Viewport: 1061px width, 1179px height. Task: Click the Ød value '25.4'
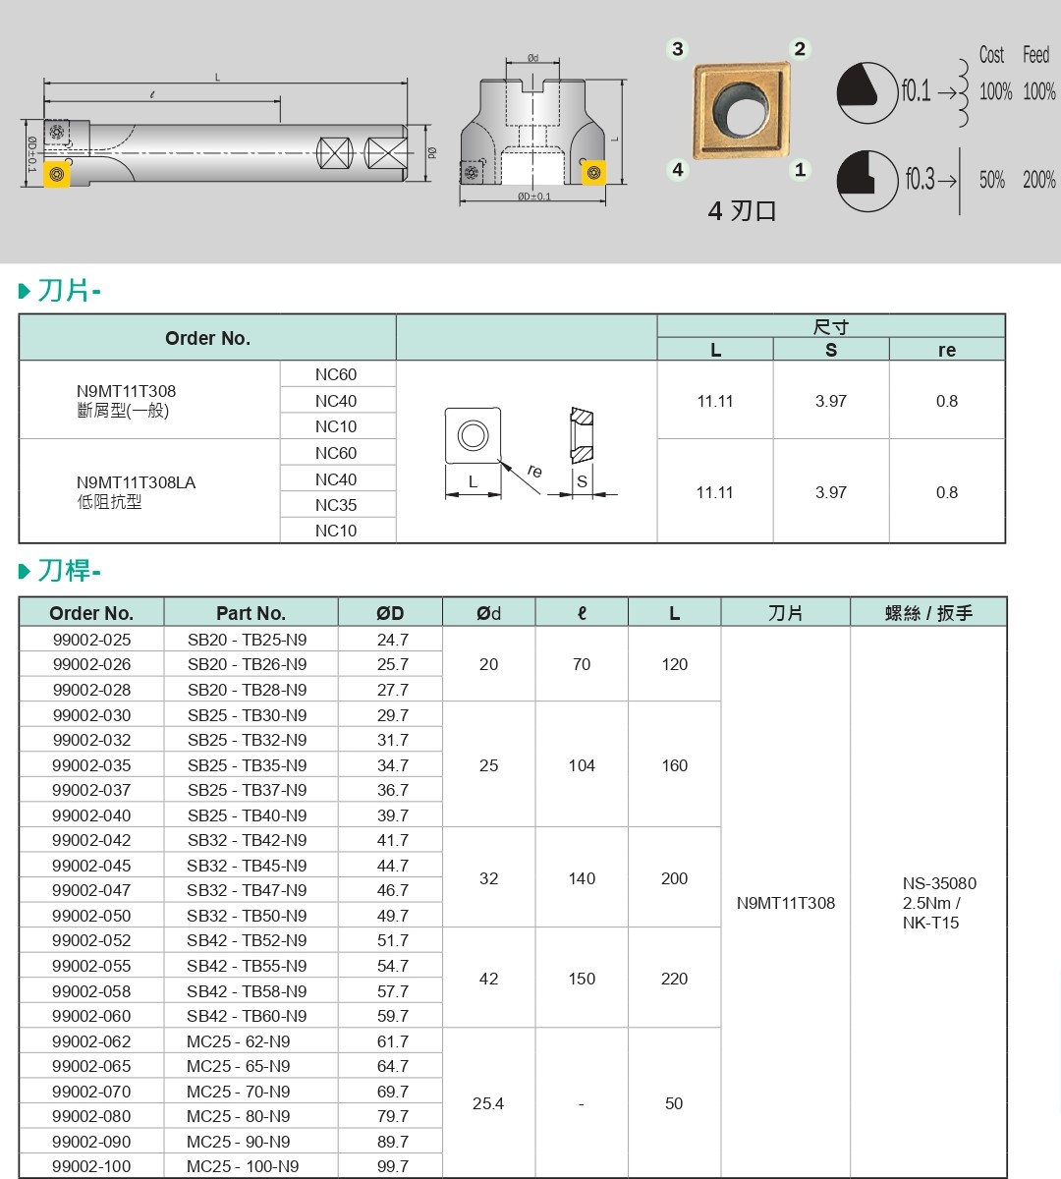[488, 1103]
